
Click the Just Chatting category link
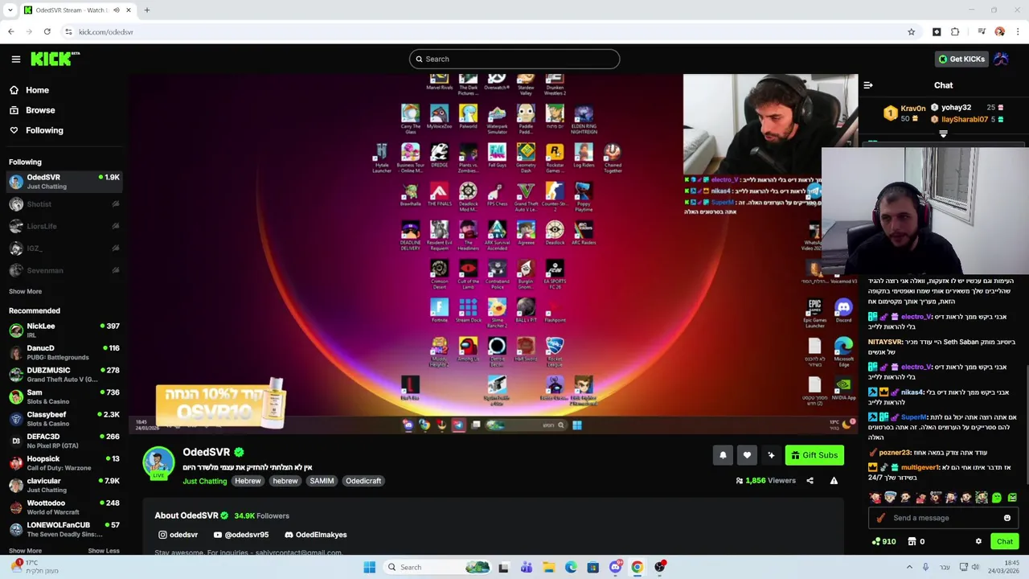click(x=205, y=481)
